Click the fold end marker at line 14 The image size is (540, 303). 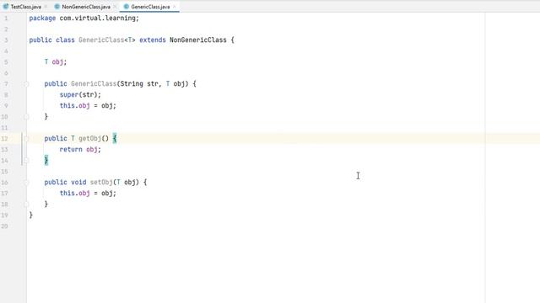[x=26, y=161]
